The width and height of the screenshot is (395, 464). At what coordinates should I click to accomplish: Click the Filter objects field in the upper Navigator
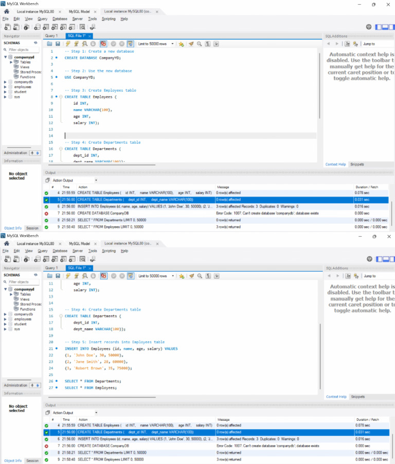click(x=23, y=50)
